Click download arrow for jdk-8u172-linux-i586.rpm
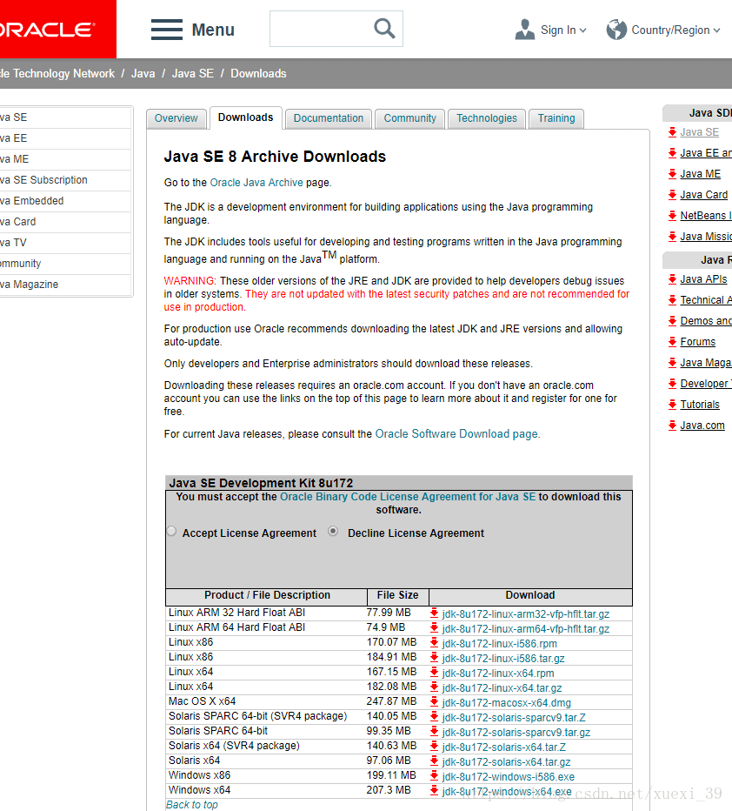Viewport: 732px width, 811px height. click(434, 643)
